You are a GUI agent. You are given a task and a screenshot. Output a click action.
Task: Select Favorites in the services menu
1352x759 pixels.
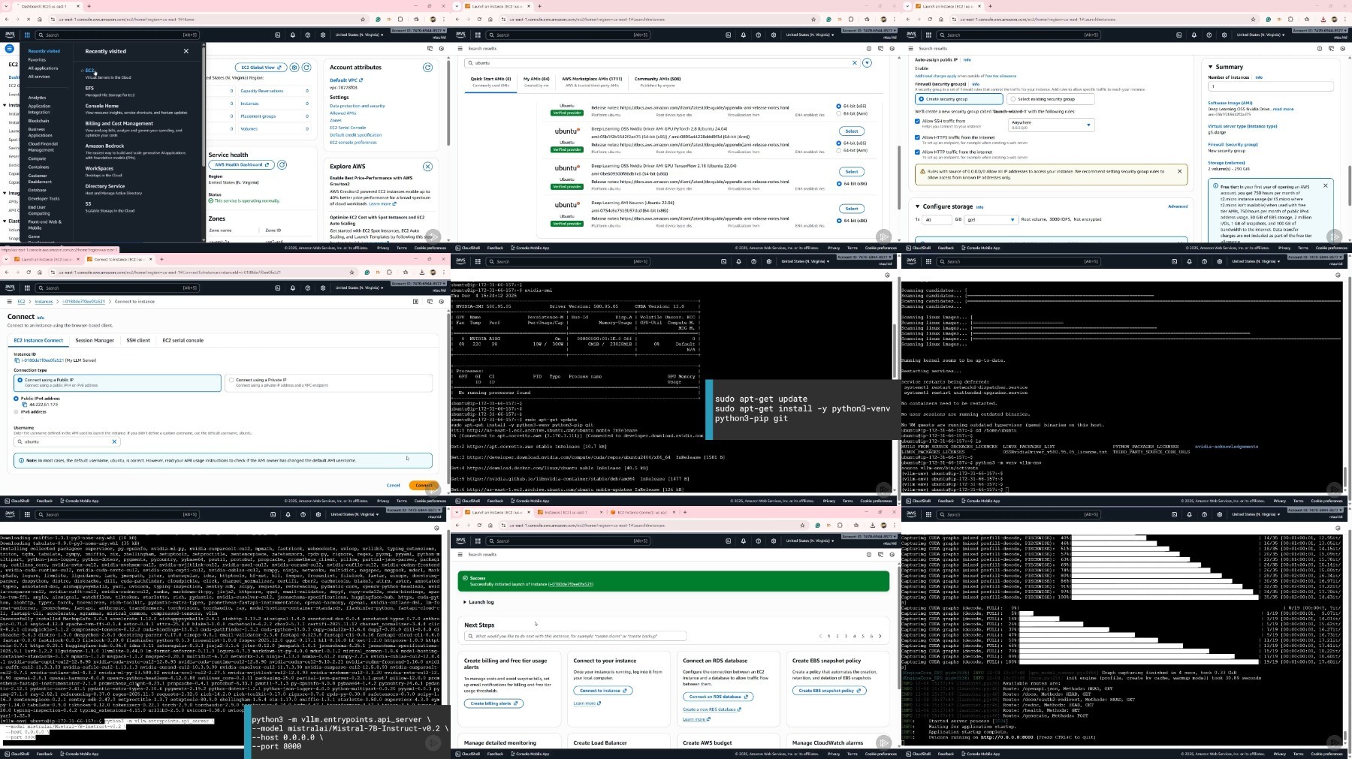pos(37,60)
